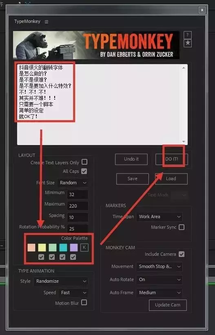Click the Update Cam button
This screenshot has width=215, height=335.
[168, 305]
